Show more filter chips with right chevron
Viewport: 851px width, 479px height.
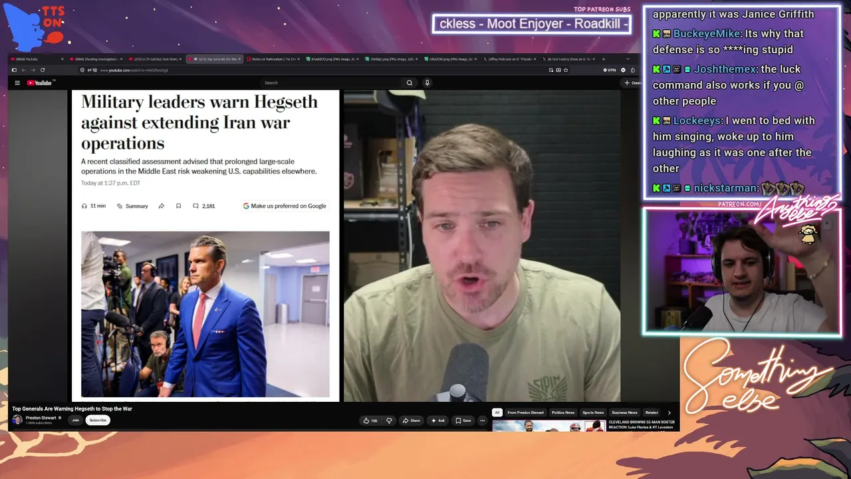pos(669,412)
